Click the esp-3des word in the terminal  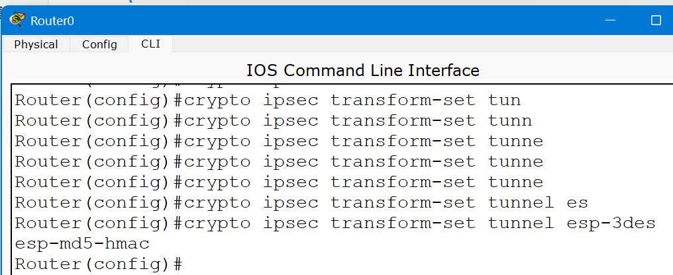pyautogui.click(x=611, y=223)
